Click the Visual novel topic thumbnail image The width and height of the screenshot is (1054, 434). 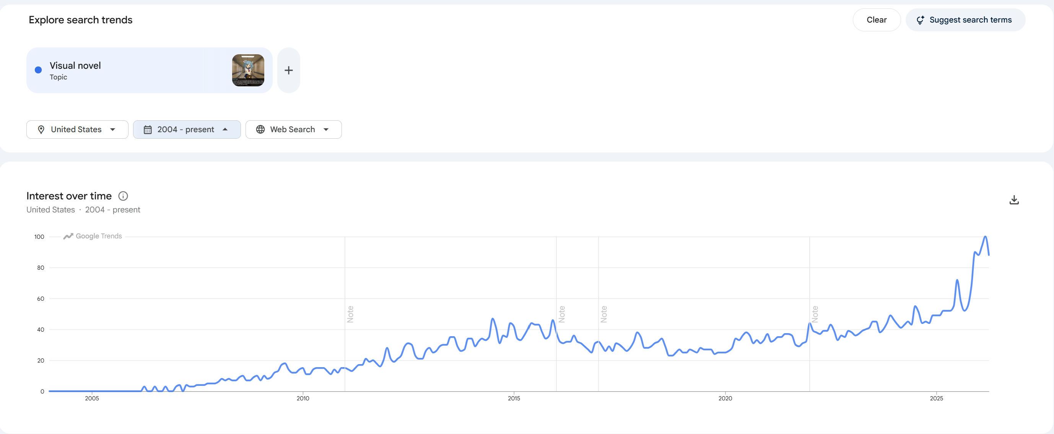248,70
